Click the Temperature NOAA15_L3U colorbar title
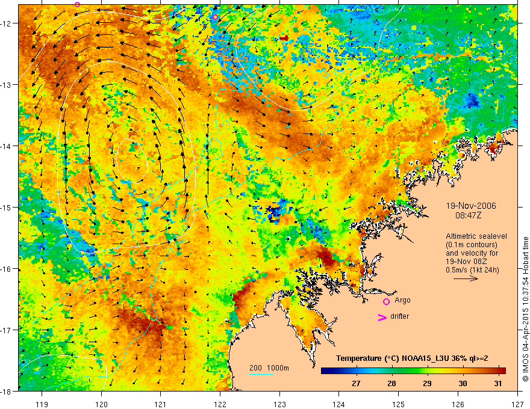The height and width of the screenshot is (409, 530). pyautogui.click(x=412, y=358)
